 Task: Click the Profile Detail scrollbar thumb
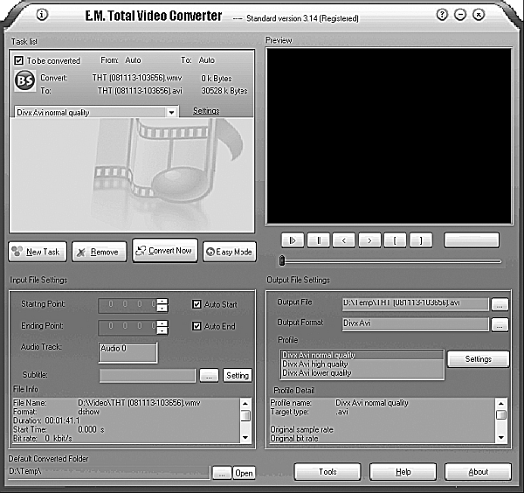501,414
